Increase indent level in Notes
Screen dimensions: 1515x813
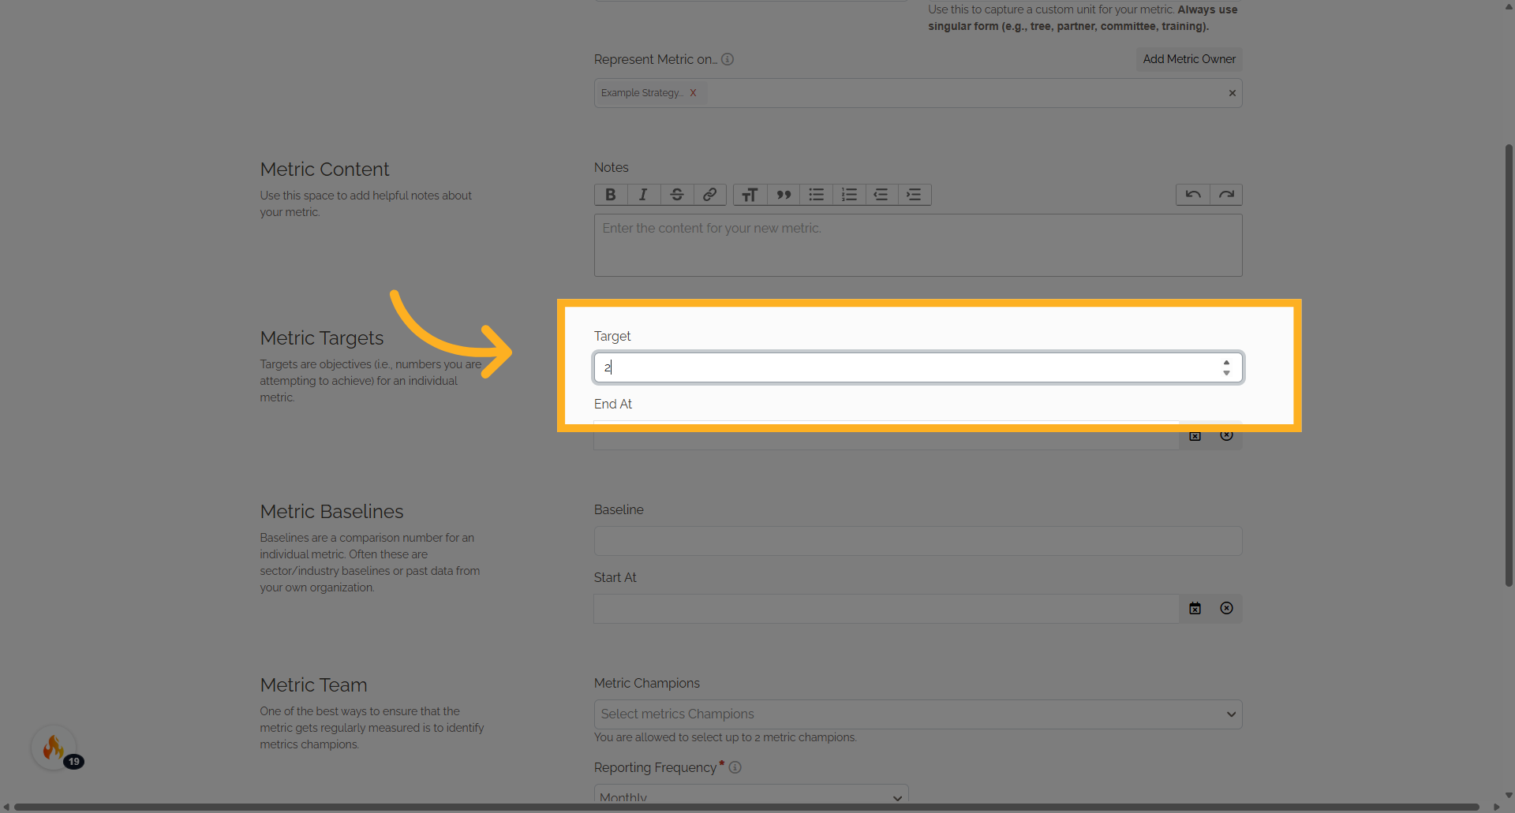click(x=915, y=195)
